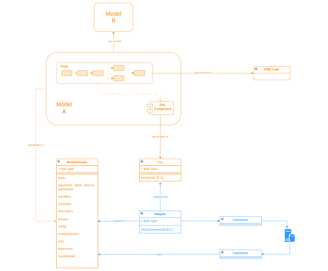Click the "can invoke" arrow label
Image resolution: width=328 pixels, height=271 pixels.
(x=114, y=41)
